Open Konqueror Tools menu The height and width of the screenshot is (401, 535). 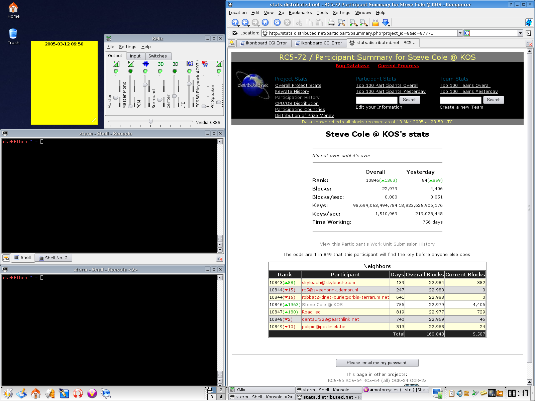322,13
